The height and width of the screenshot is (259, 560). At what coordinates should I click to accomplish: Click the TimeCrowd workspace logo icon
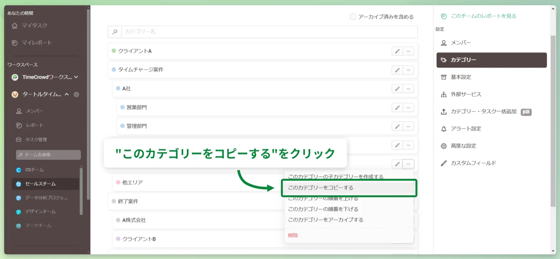(x=15, y=77)
